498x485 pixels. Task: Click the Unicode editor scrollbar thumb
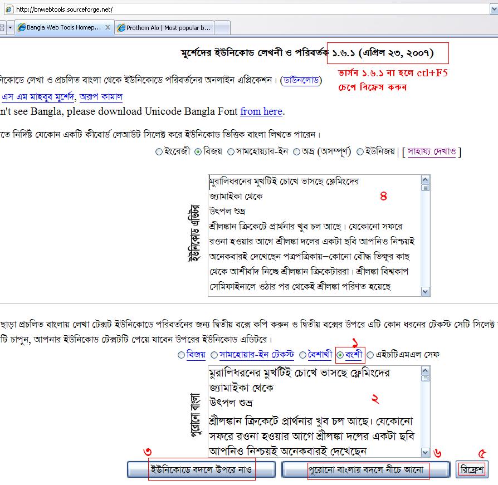[x=425, y=188]
